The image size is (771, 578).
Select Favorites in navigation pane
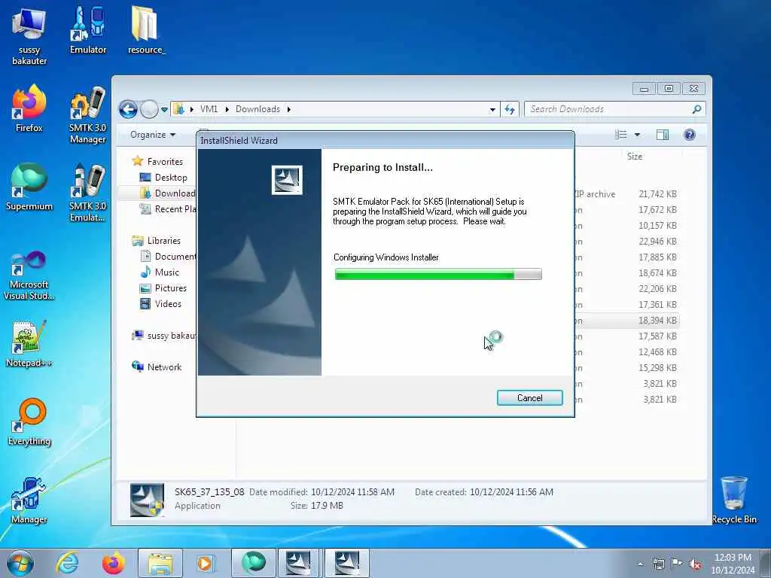tap(158, 161)
